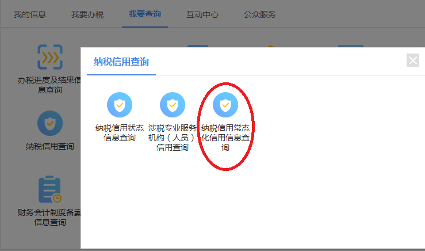425x251 pixels.
Task: Open 纳税信用常态化信用信息查询 shield icon
Action: click(x=225, y=105)
